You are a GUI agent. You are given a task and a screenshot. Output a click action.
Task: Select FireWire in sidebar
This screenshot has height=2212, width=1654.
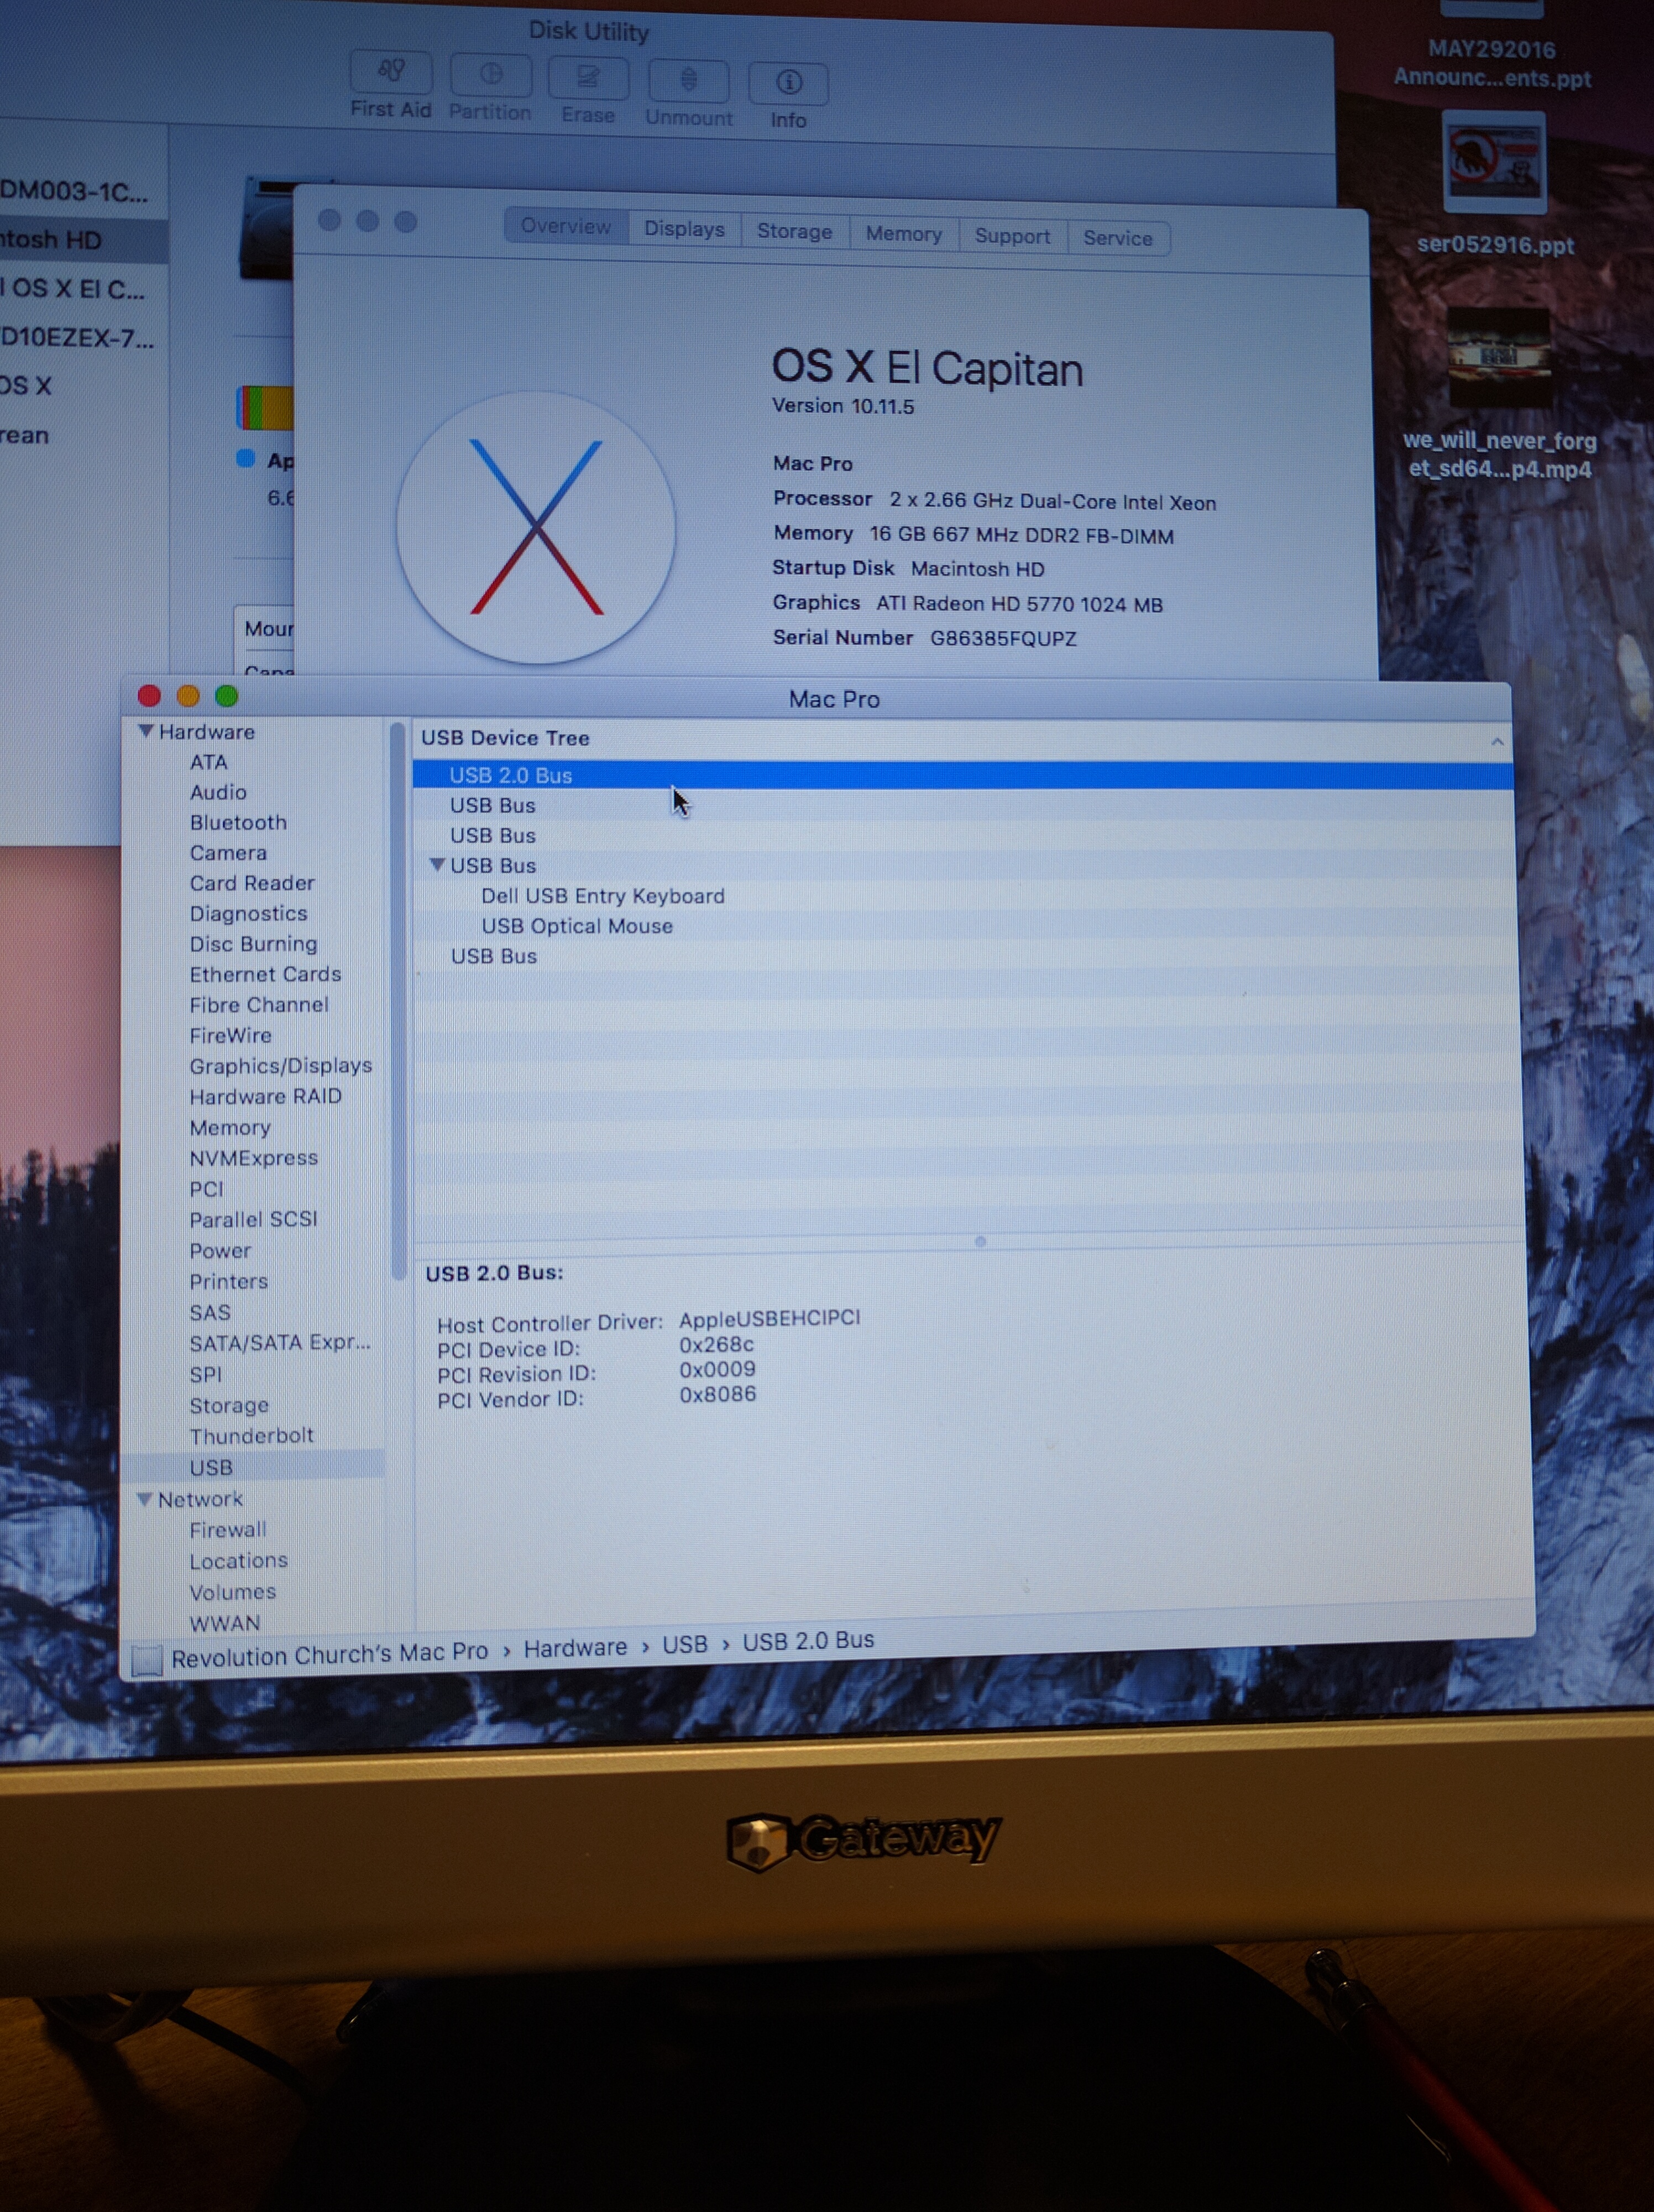tap(230, 1035)
